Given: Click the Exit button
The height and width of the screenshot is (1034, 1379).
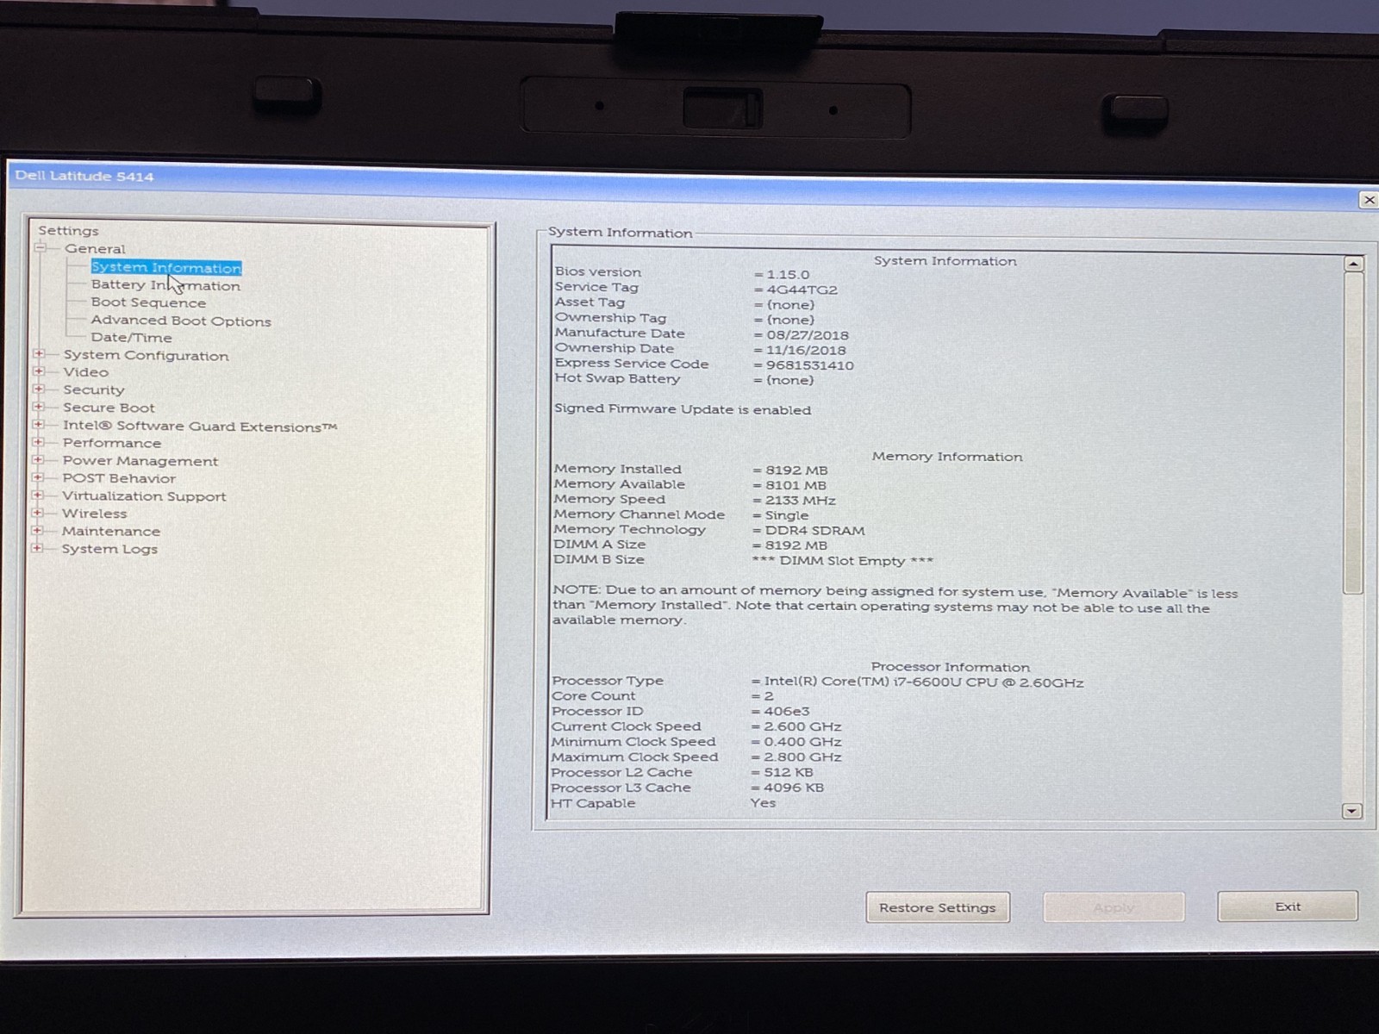Looking at the screenshot, I should [1288, 906].
